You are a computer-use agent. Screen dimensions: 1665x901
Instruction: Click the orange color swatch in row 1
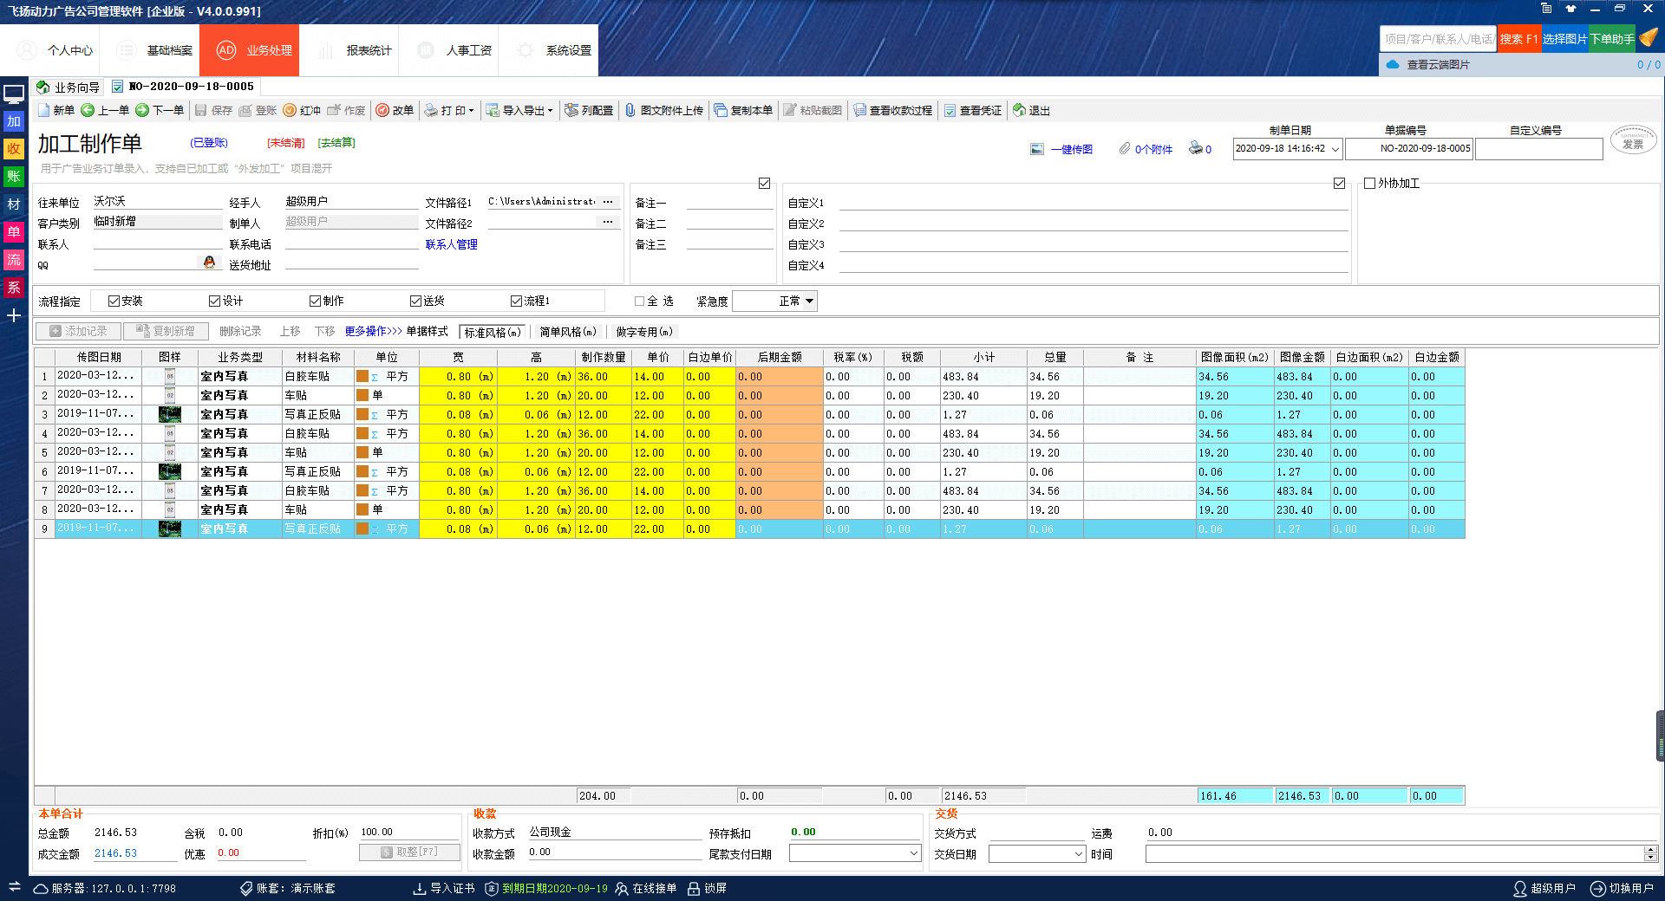click(x=362, y=377)
